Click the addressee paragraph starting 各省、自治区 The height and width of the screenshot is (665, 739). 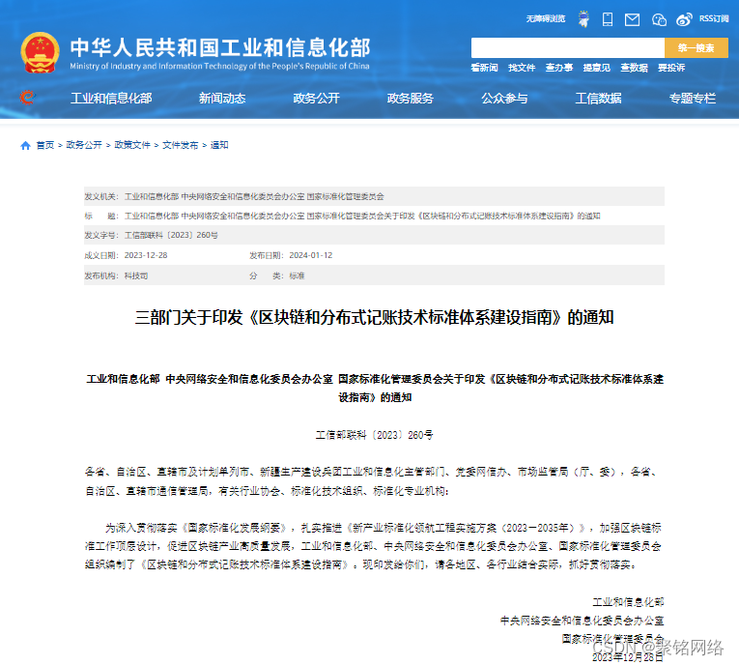coord(372,481)
